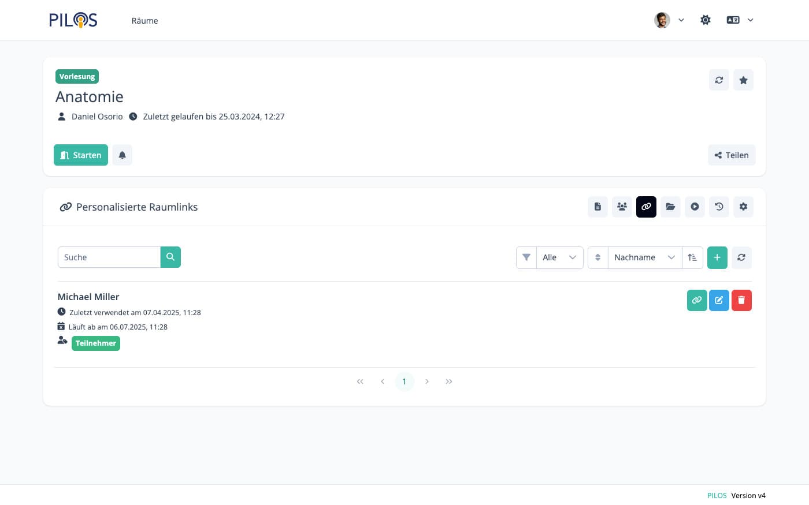Open the user profile avatar menu
This screenshot has height=505, width=809.
(669, 20)
